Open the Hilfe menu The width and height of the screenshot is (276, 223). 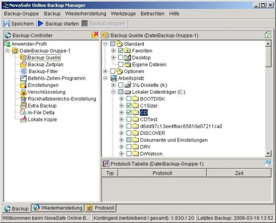[174, 14]
